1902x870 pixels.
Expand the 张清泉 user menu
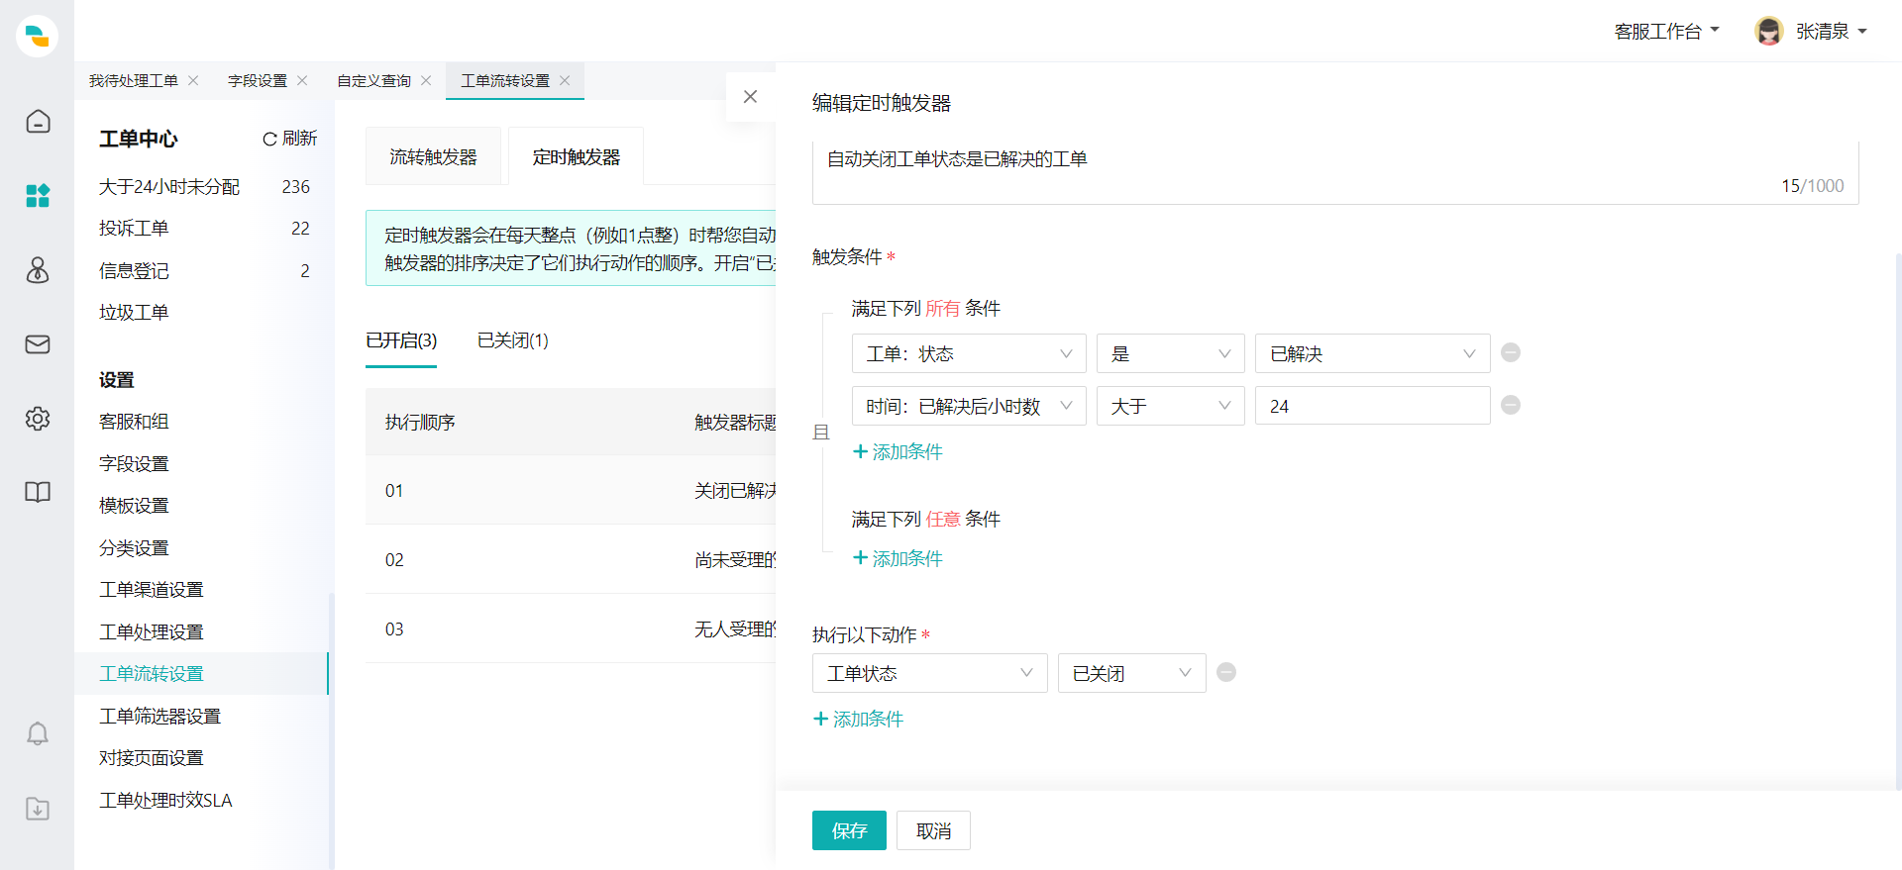click(1832, 32)
